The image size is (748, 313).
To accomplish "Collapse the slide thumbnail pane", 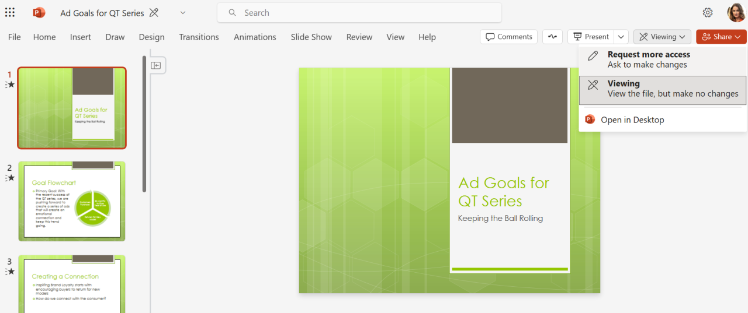I will [x=156, y=65].
